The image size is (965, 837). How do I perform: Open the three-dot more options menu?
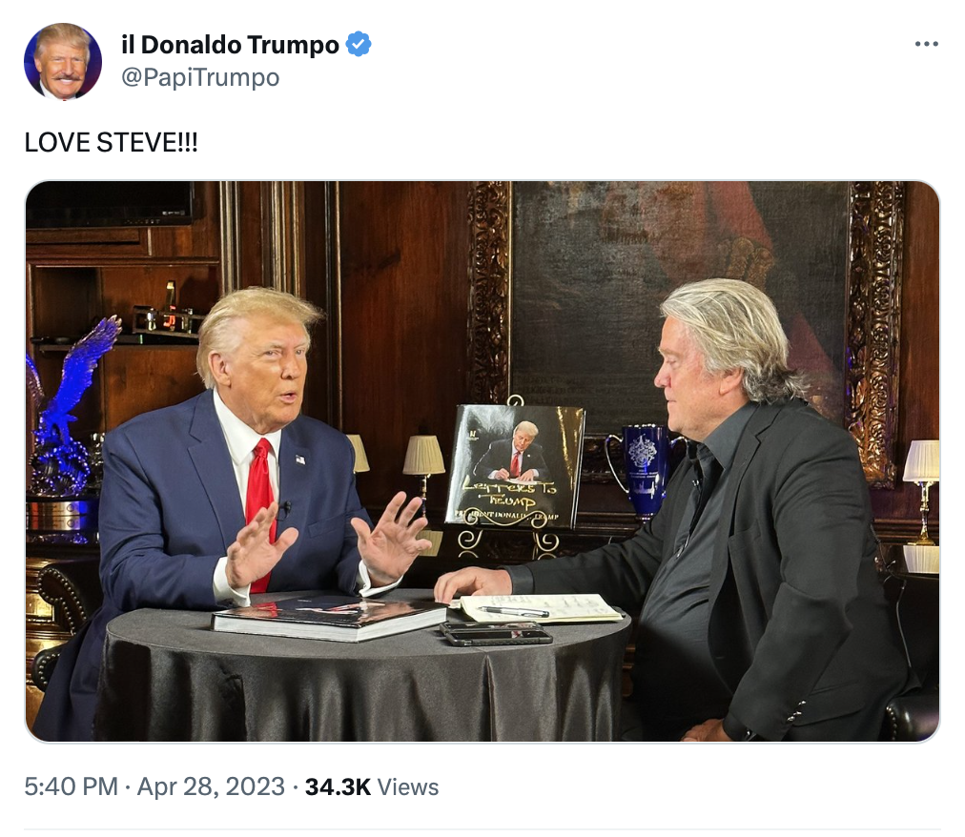click(x=926, y=44)
